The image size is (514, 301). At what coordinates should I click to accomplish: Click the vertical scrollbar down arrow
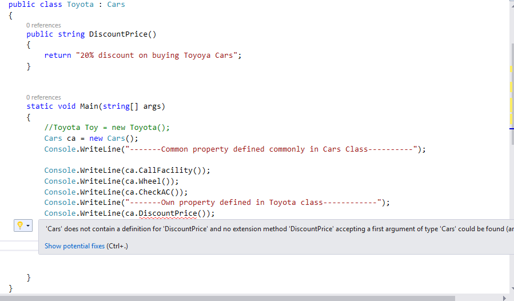(x=512, y=289)
